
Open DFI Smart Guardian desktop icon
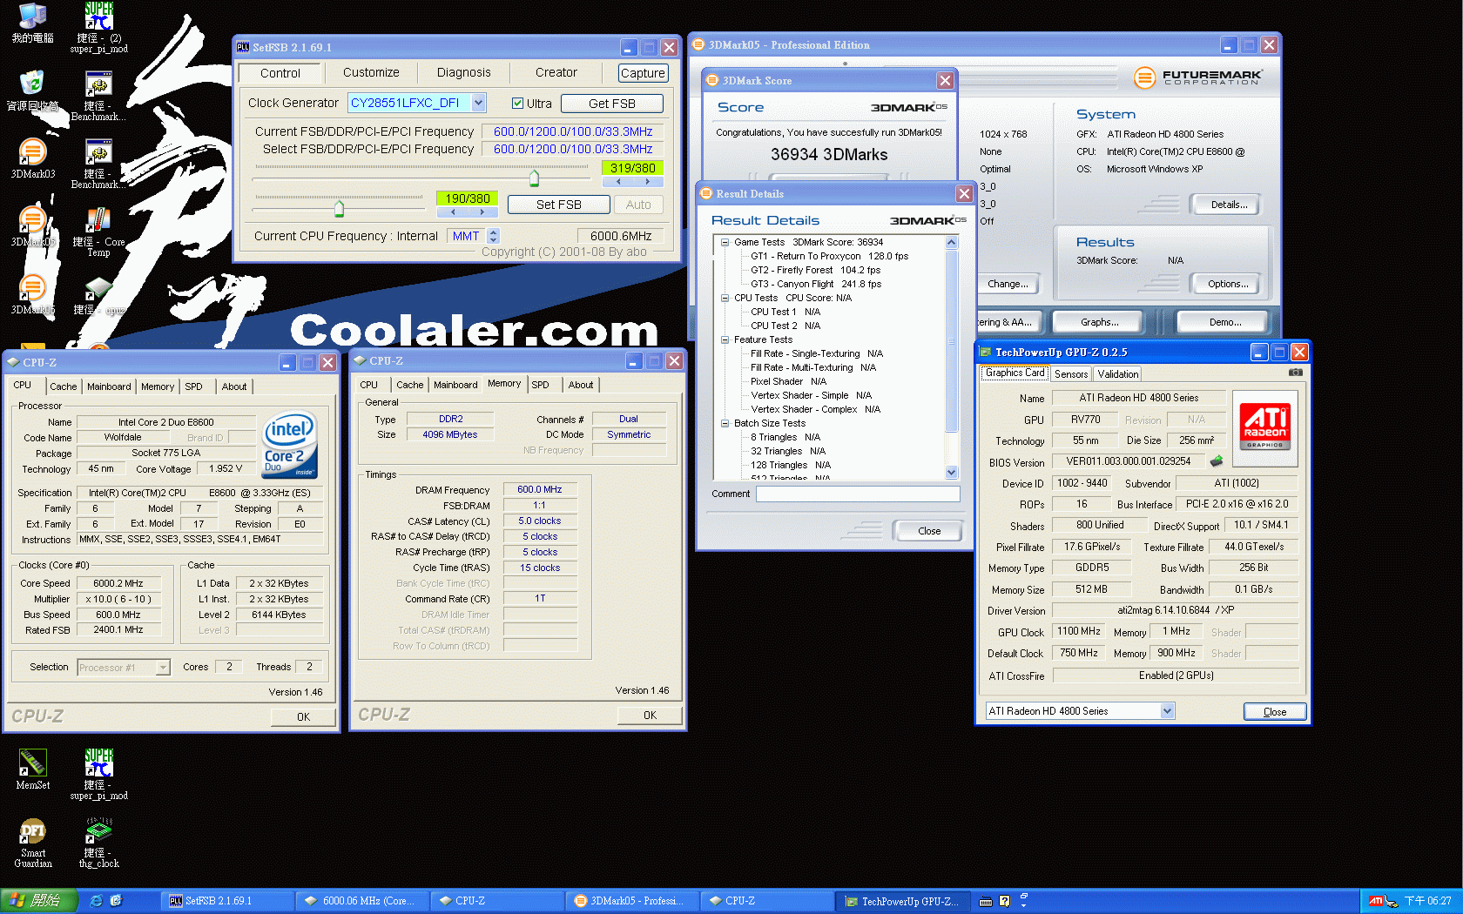(x=32, y=843)
